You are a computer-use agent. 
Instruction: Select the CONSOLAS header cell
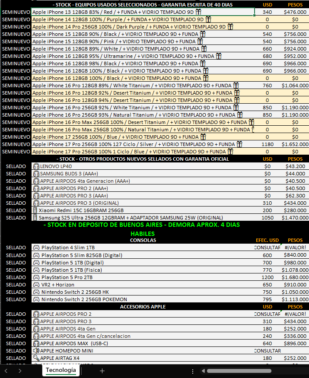pos(143,240)
